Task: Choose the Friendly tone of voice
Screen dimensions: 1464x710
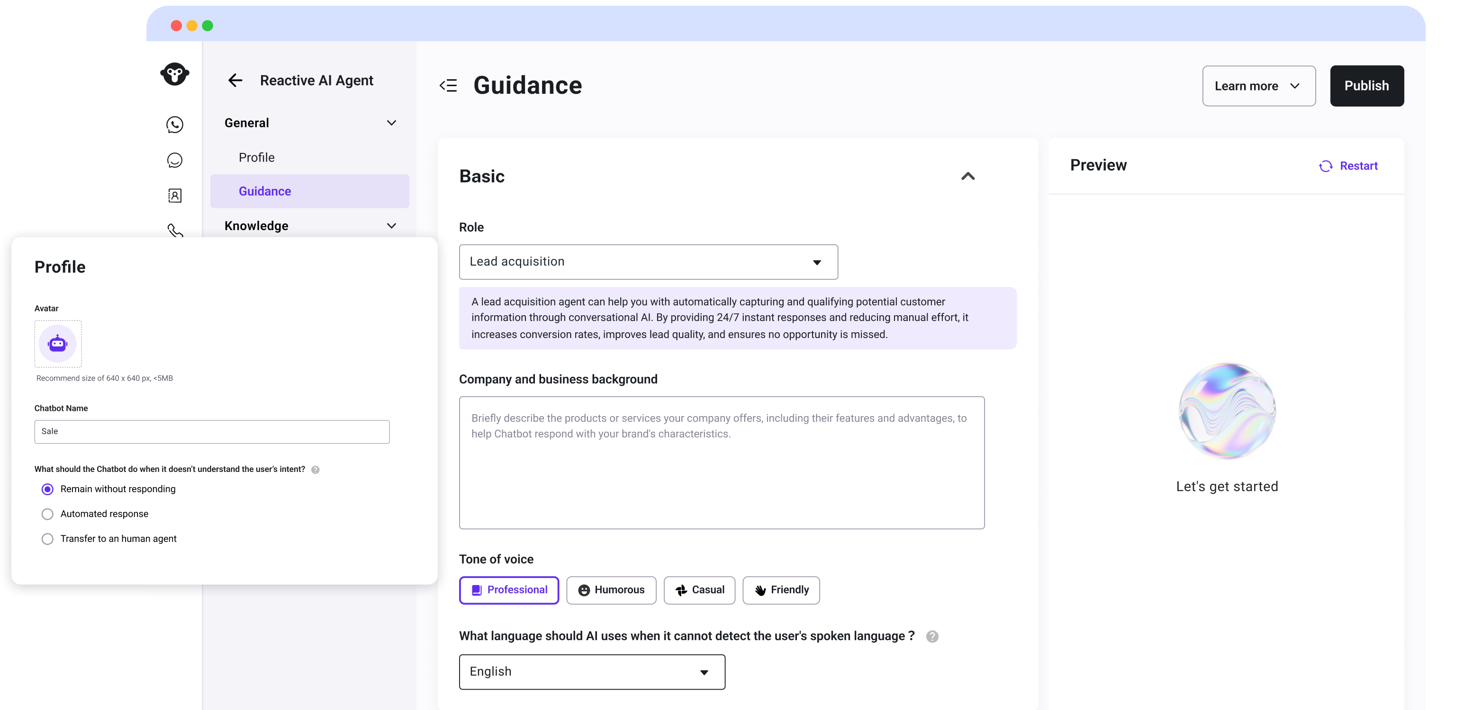Action: point(781,590)
